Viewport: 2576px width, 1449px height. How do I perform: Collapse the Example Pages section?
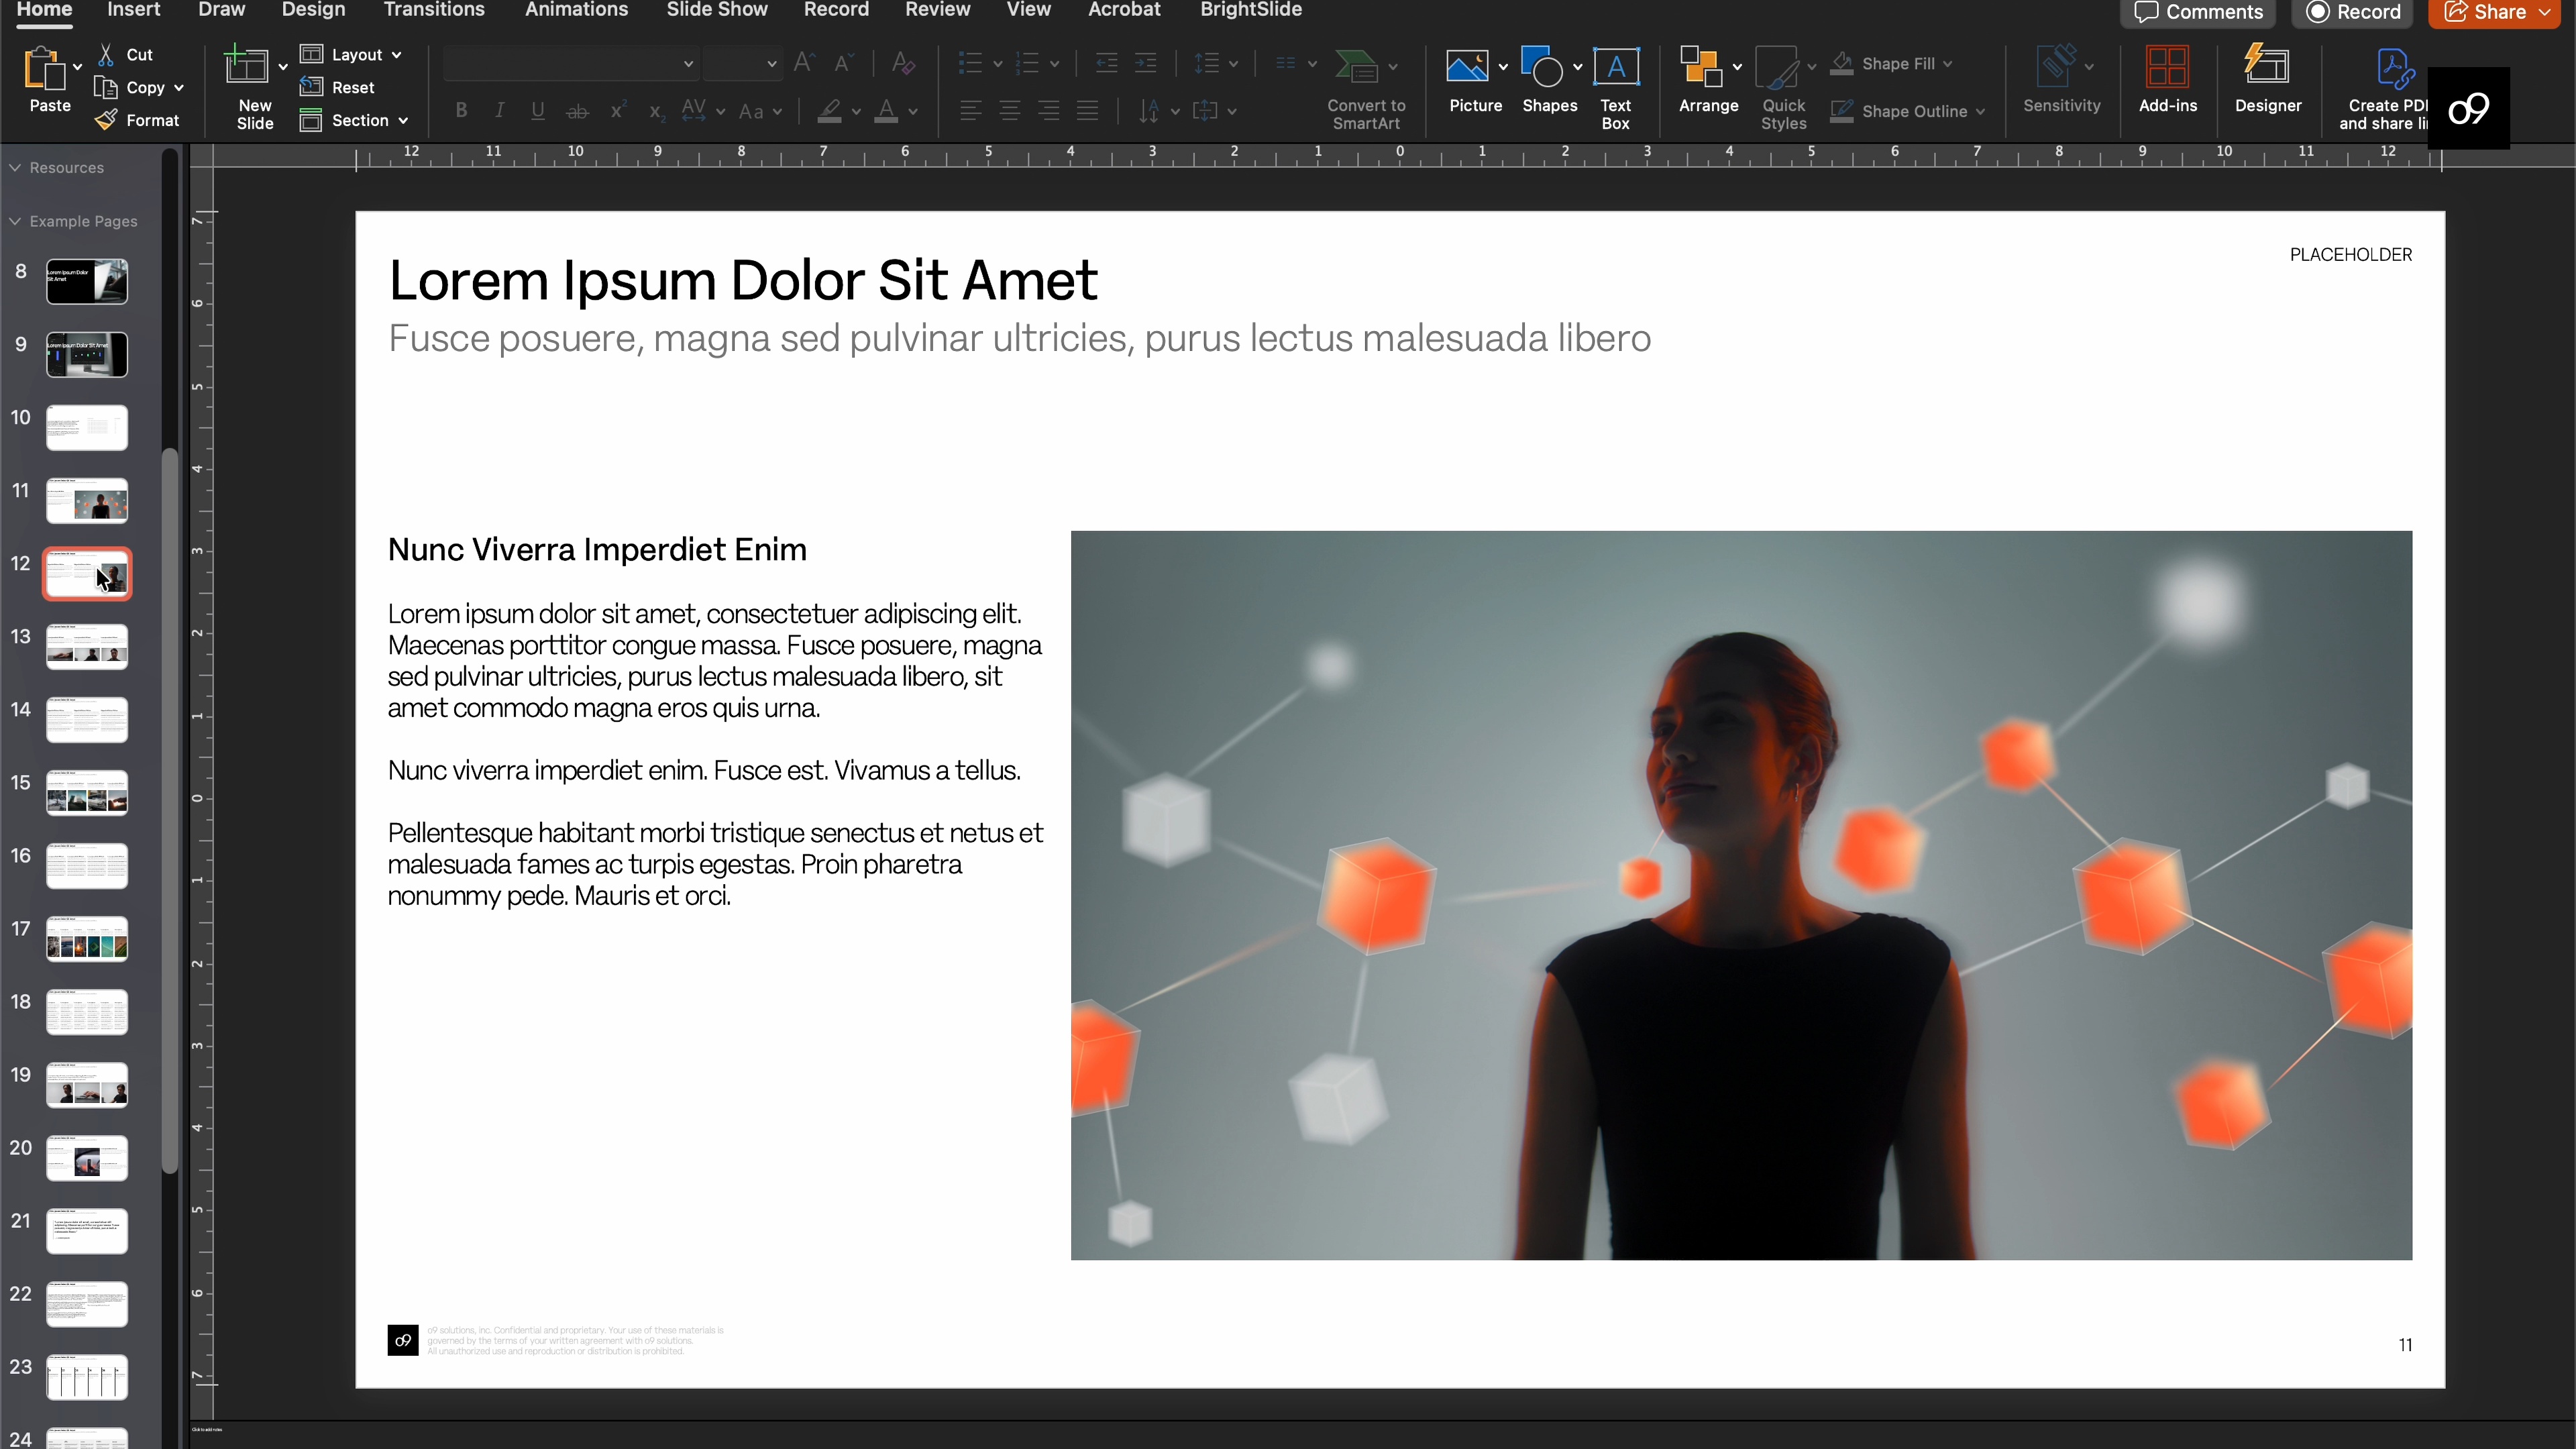15,221
